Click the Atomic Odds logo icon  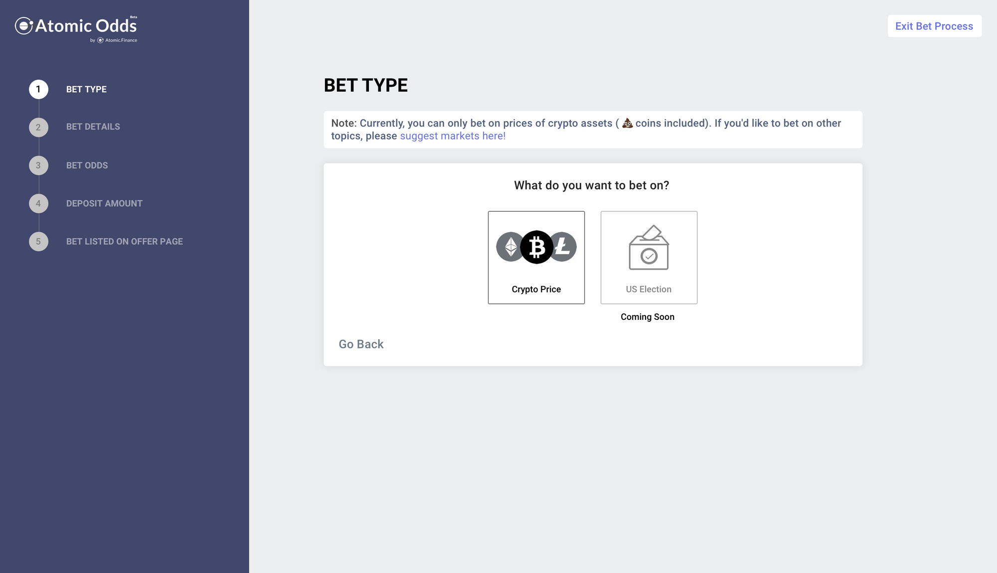24,26
